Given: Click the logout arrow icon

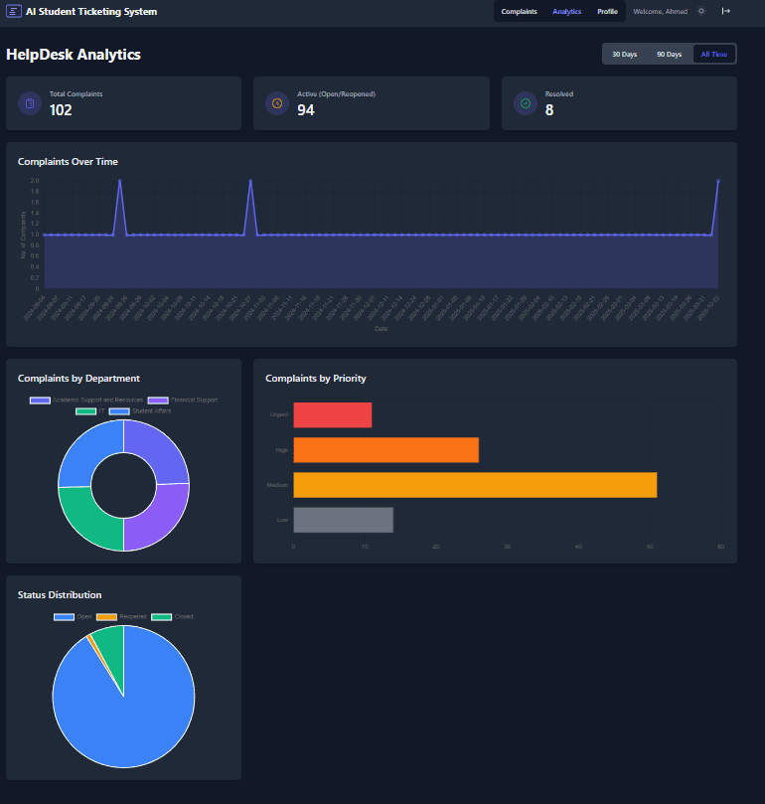Looking at the screenshot, I should [726, 12].
